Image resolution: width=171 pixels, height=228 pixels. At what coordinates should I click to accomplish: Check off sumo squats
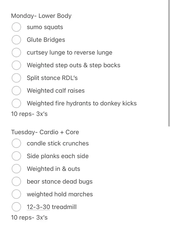(x=16, y=27)
